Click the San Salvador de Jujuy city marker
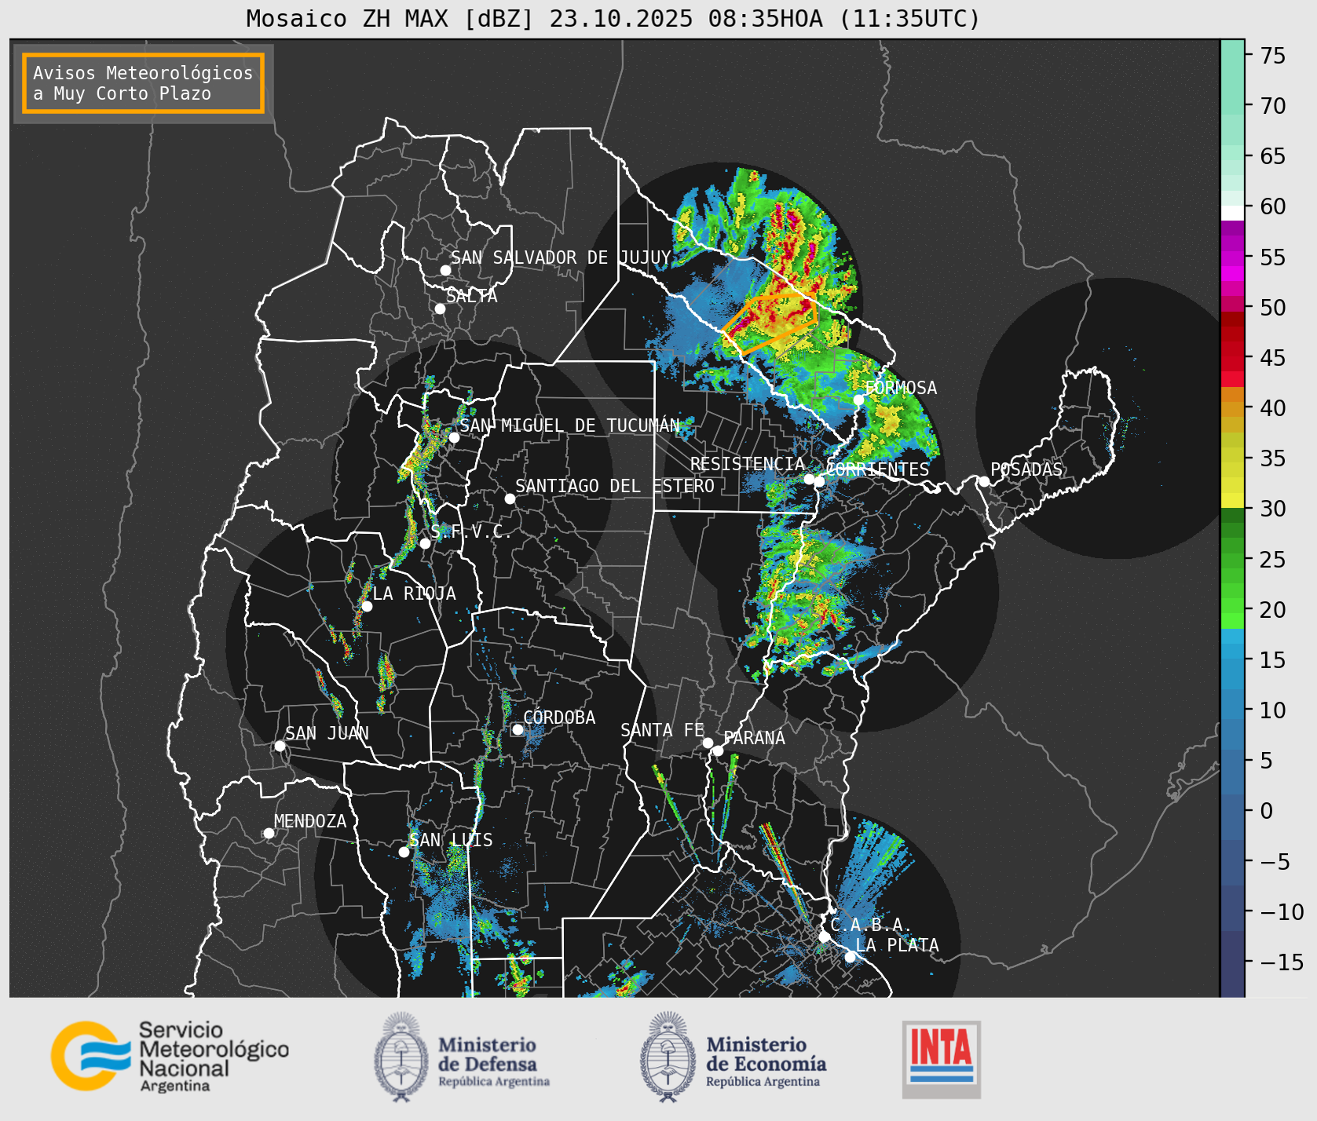1317x1121 pixels. click(445, 270)
